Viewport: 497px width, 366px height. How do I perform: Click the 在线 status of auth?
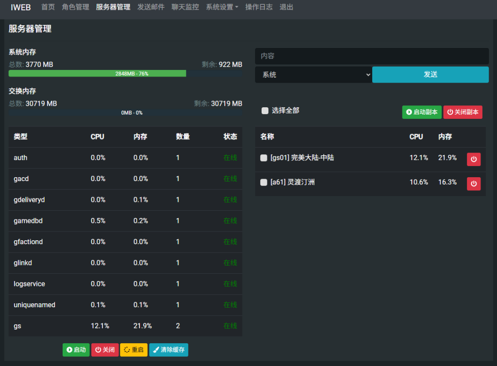230,158
